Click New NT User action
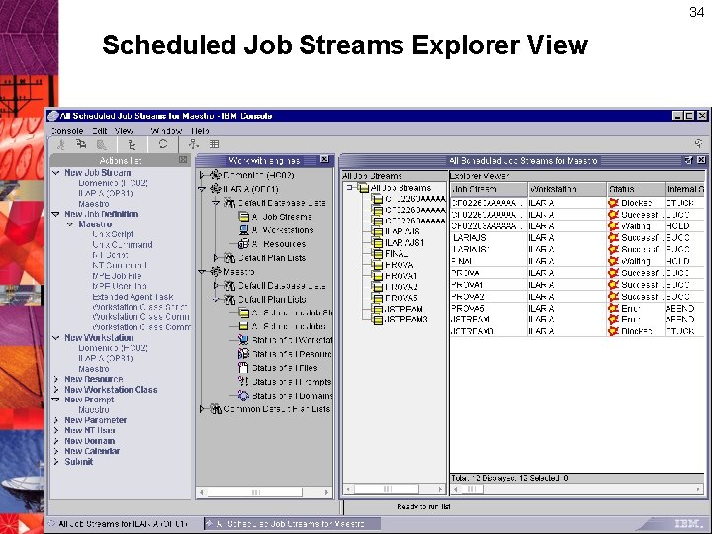712x534 pixels. (x=89, y=430)
